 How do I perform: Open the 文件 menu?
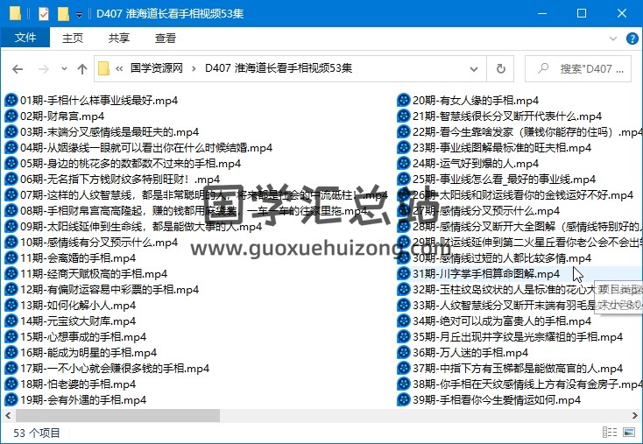[x=25, y=38]
